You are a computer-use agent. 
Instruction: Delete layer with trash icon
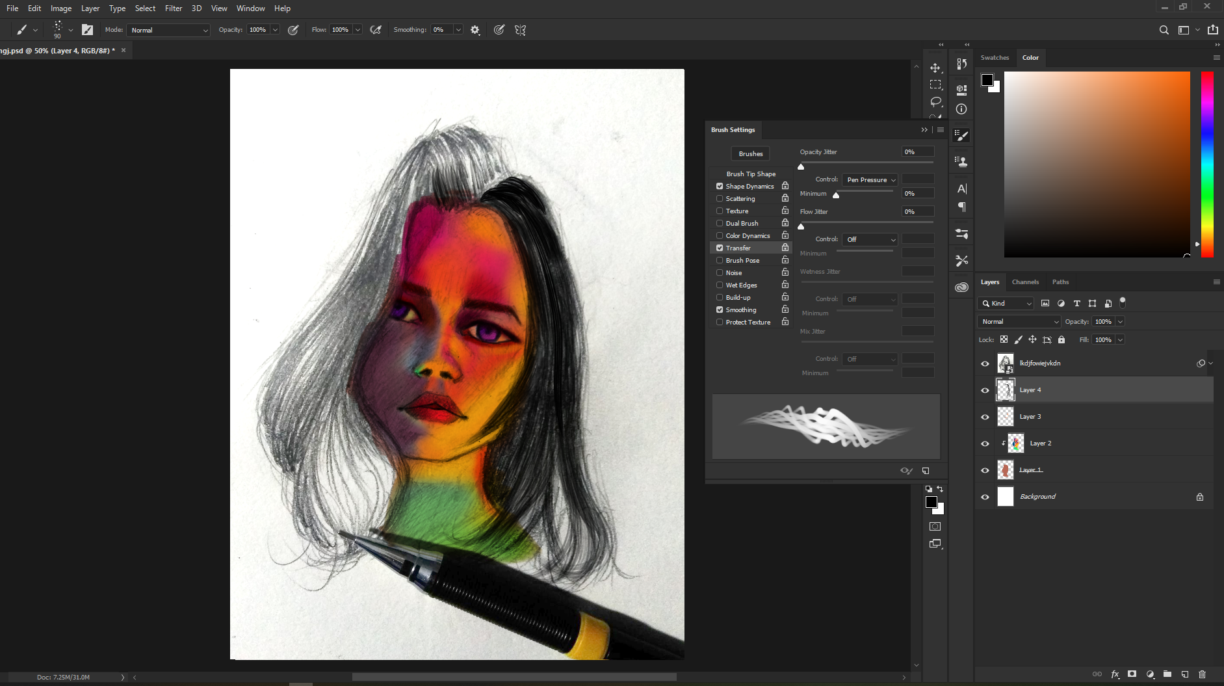pyautogui.click(x=1202, y=674)
